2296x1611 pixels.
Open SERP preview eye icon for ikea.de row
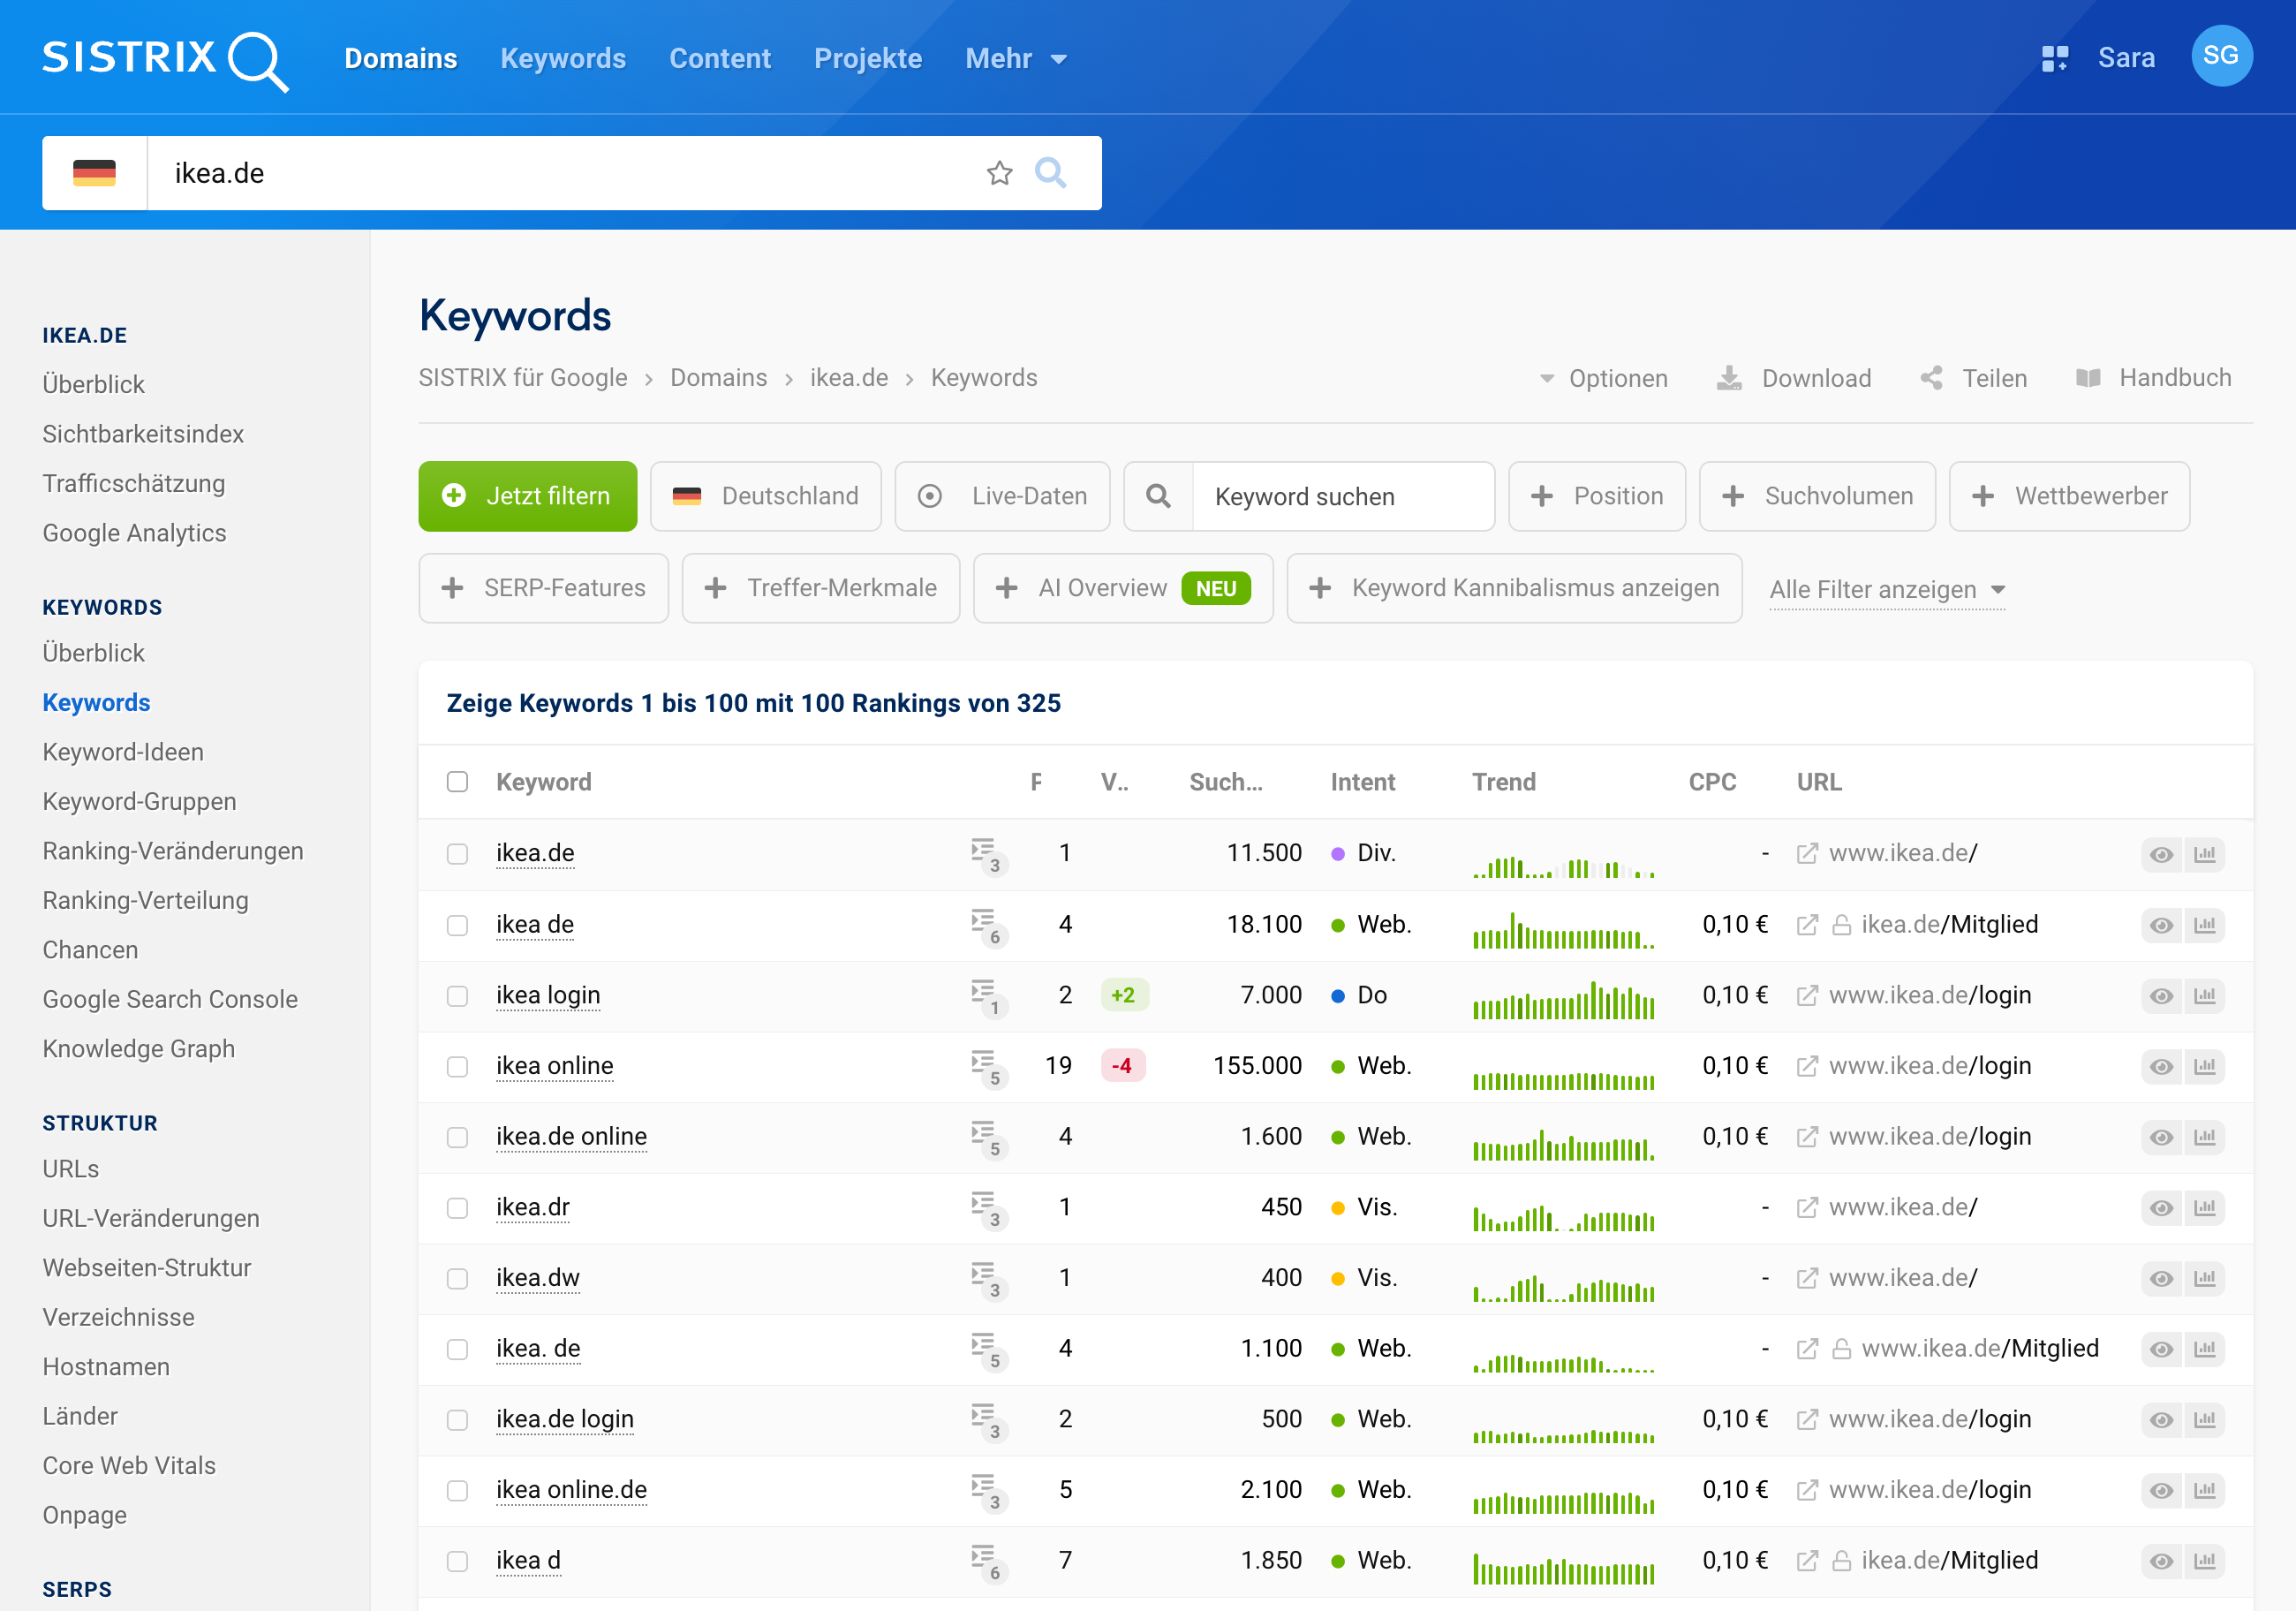pyautogui.click(x=2161, y=854)
